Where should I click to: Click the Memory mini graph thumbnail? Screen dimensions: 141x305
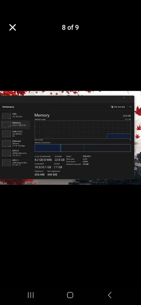[x=6, y=125]
